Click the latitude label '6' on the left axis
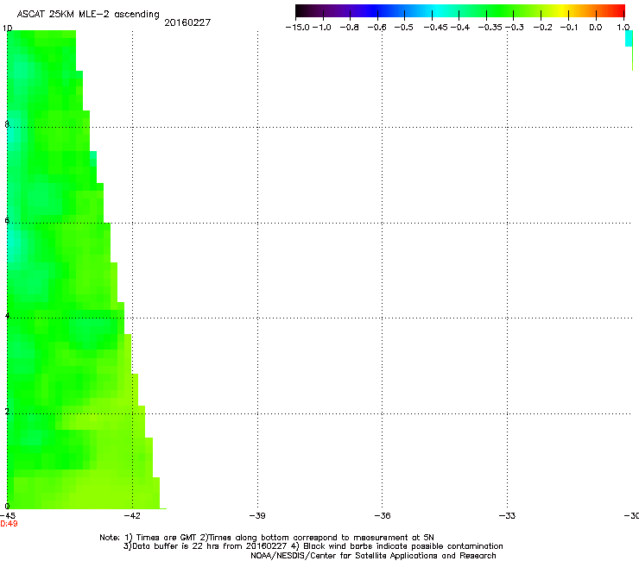This screenshot has width=639, height=561. pyautogui.click(x=7, y=220)
